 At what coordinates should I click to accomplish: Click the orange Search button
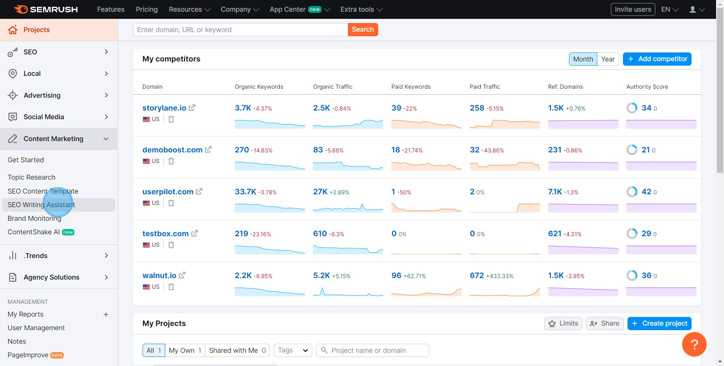[363, 30]
